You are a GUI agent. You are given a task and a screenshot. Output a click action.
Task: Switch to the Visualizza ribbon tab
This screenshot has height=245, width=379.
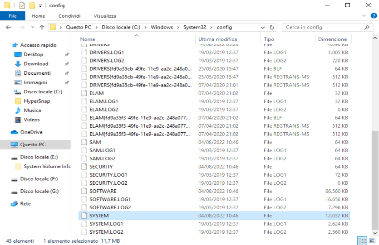coord(105,16)
